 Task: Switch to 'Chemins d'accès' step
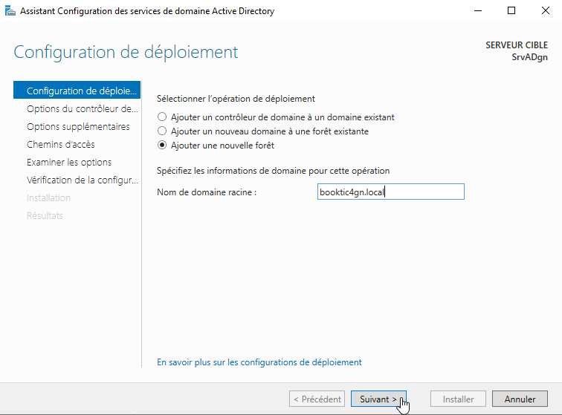60,144
